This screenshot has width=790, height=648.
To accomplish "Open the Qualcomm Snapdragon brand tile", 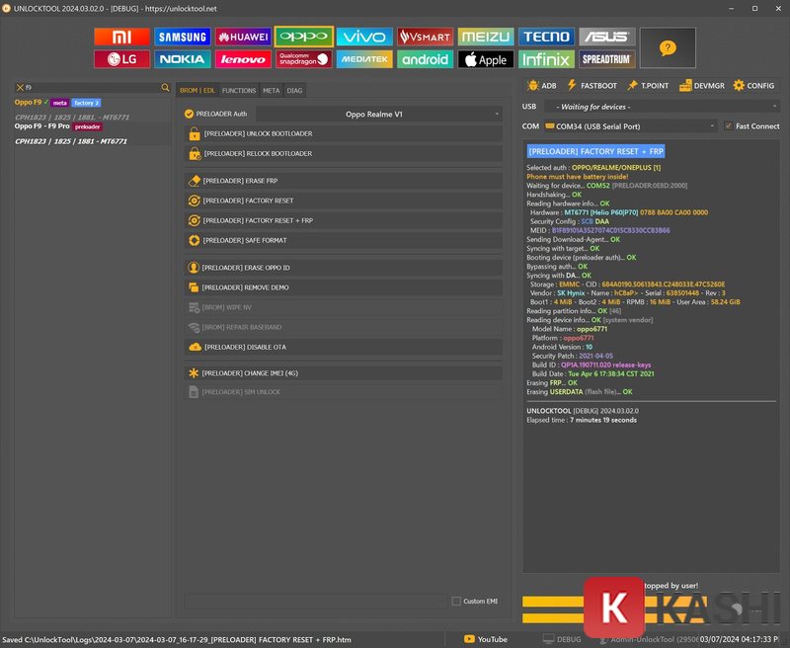I will (x=303, y=59).
